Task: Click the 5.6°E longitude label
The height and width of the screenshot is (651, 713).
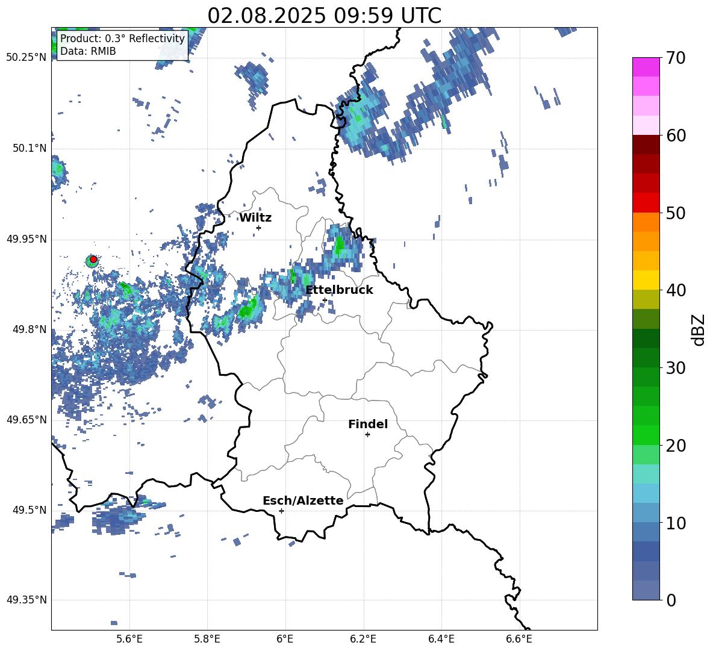Action: [x=129, y=639]
